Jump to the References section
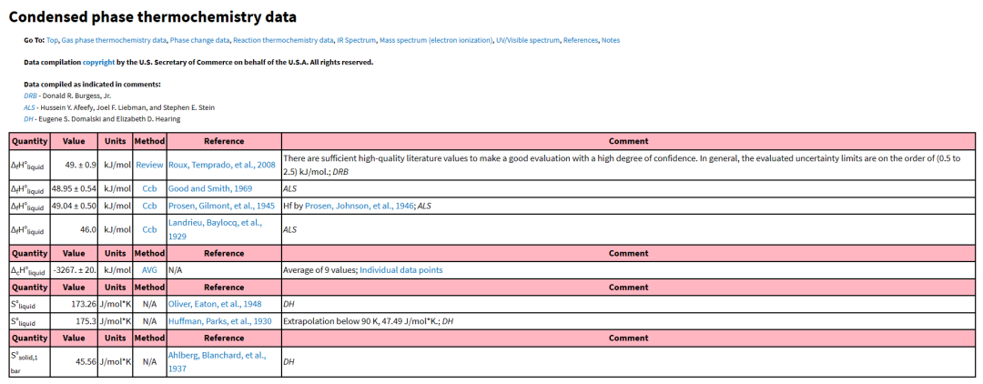 click(580, 41)
